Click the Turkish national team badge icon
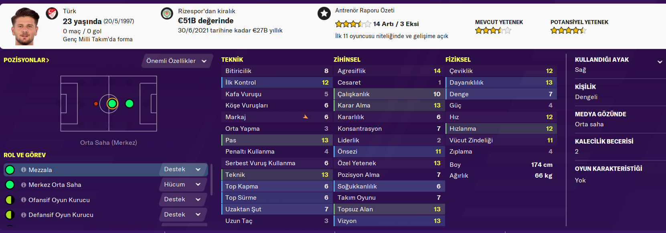Screen dimensions: 666x233 52,14
